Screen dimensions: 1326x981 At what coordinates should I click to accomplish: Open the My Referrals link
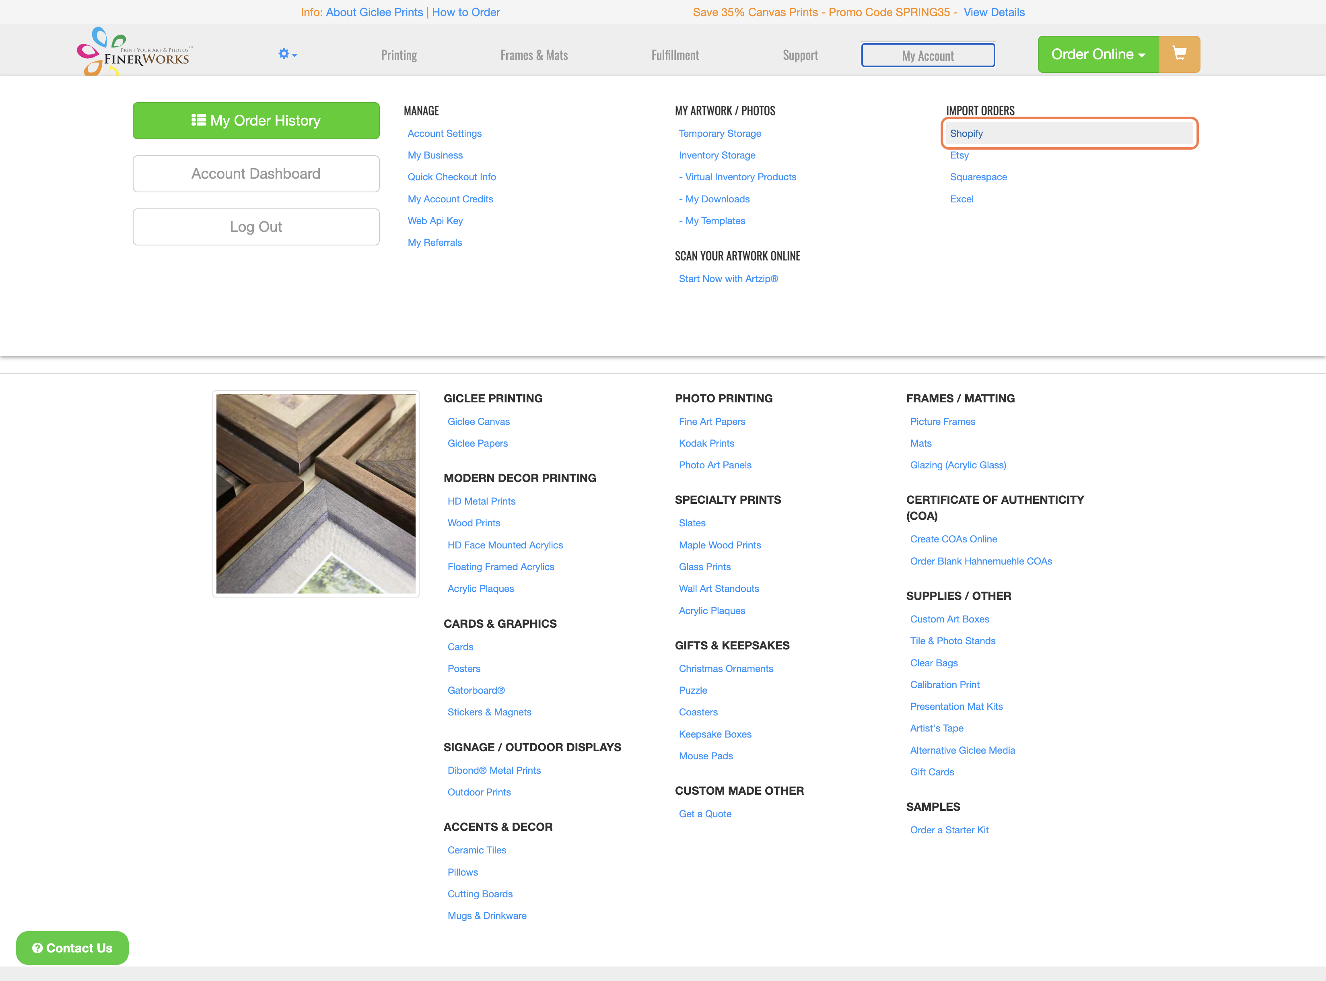click(x=434, y=242)
